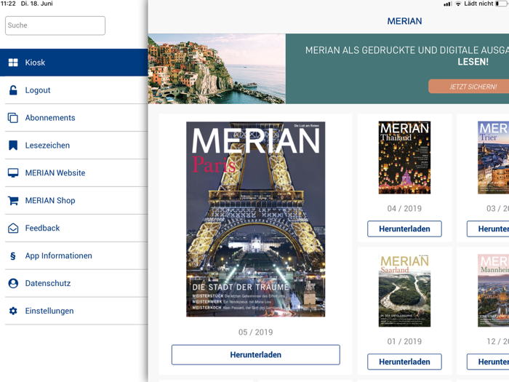Click the Einstellungen gear icon

pyautogui.click(x=13, y=311)
